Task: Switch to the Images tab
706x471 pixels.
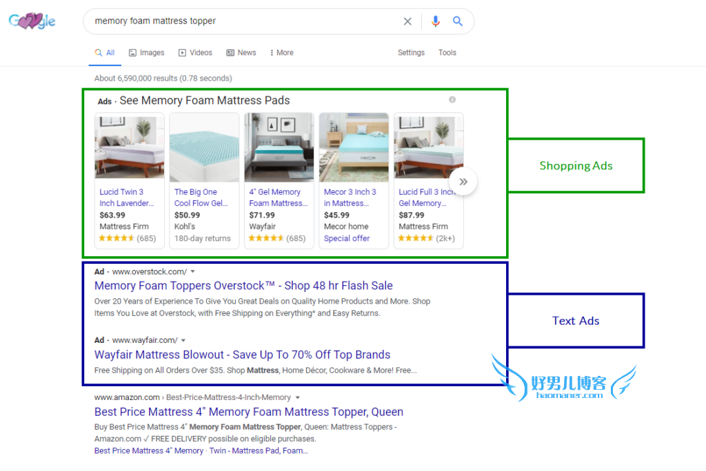Action: click(x=146, y=52)
